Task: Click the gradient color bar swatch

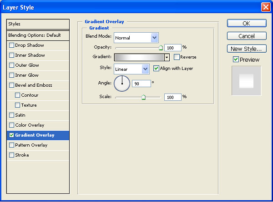Action: 139,57
